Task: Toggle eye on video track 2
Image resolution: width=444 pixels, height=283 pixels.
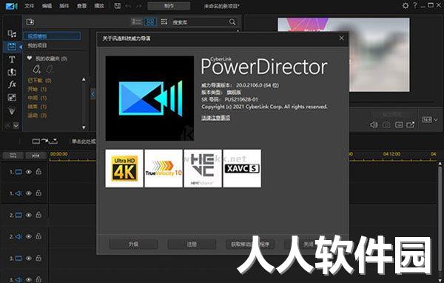Action: [29, 215]
